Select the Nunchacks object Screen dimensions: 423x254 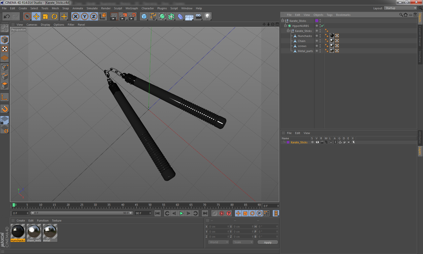click(305, 36)
